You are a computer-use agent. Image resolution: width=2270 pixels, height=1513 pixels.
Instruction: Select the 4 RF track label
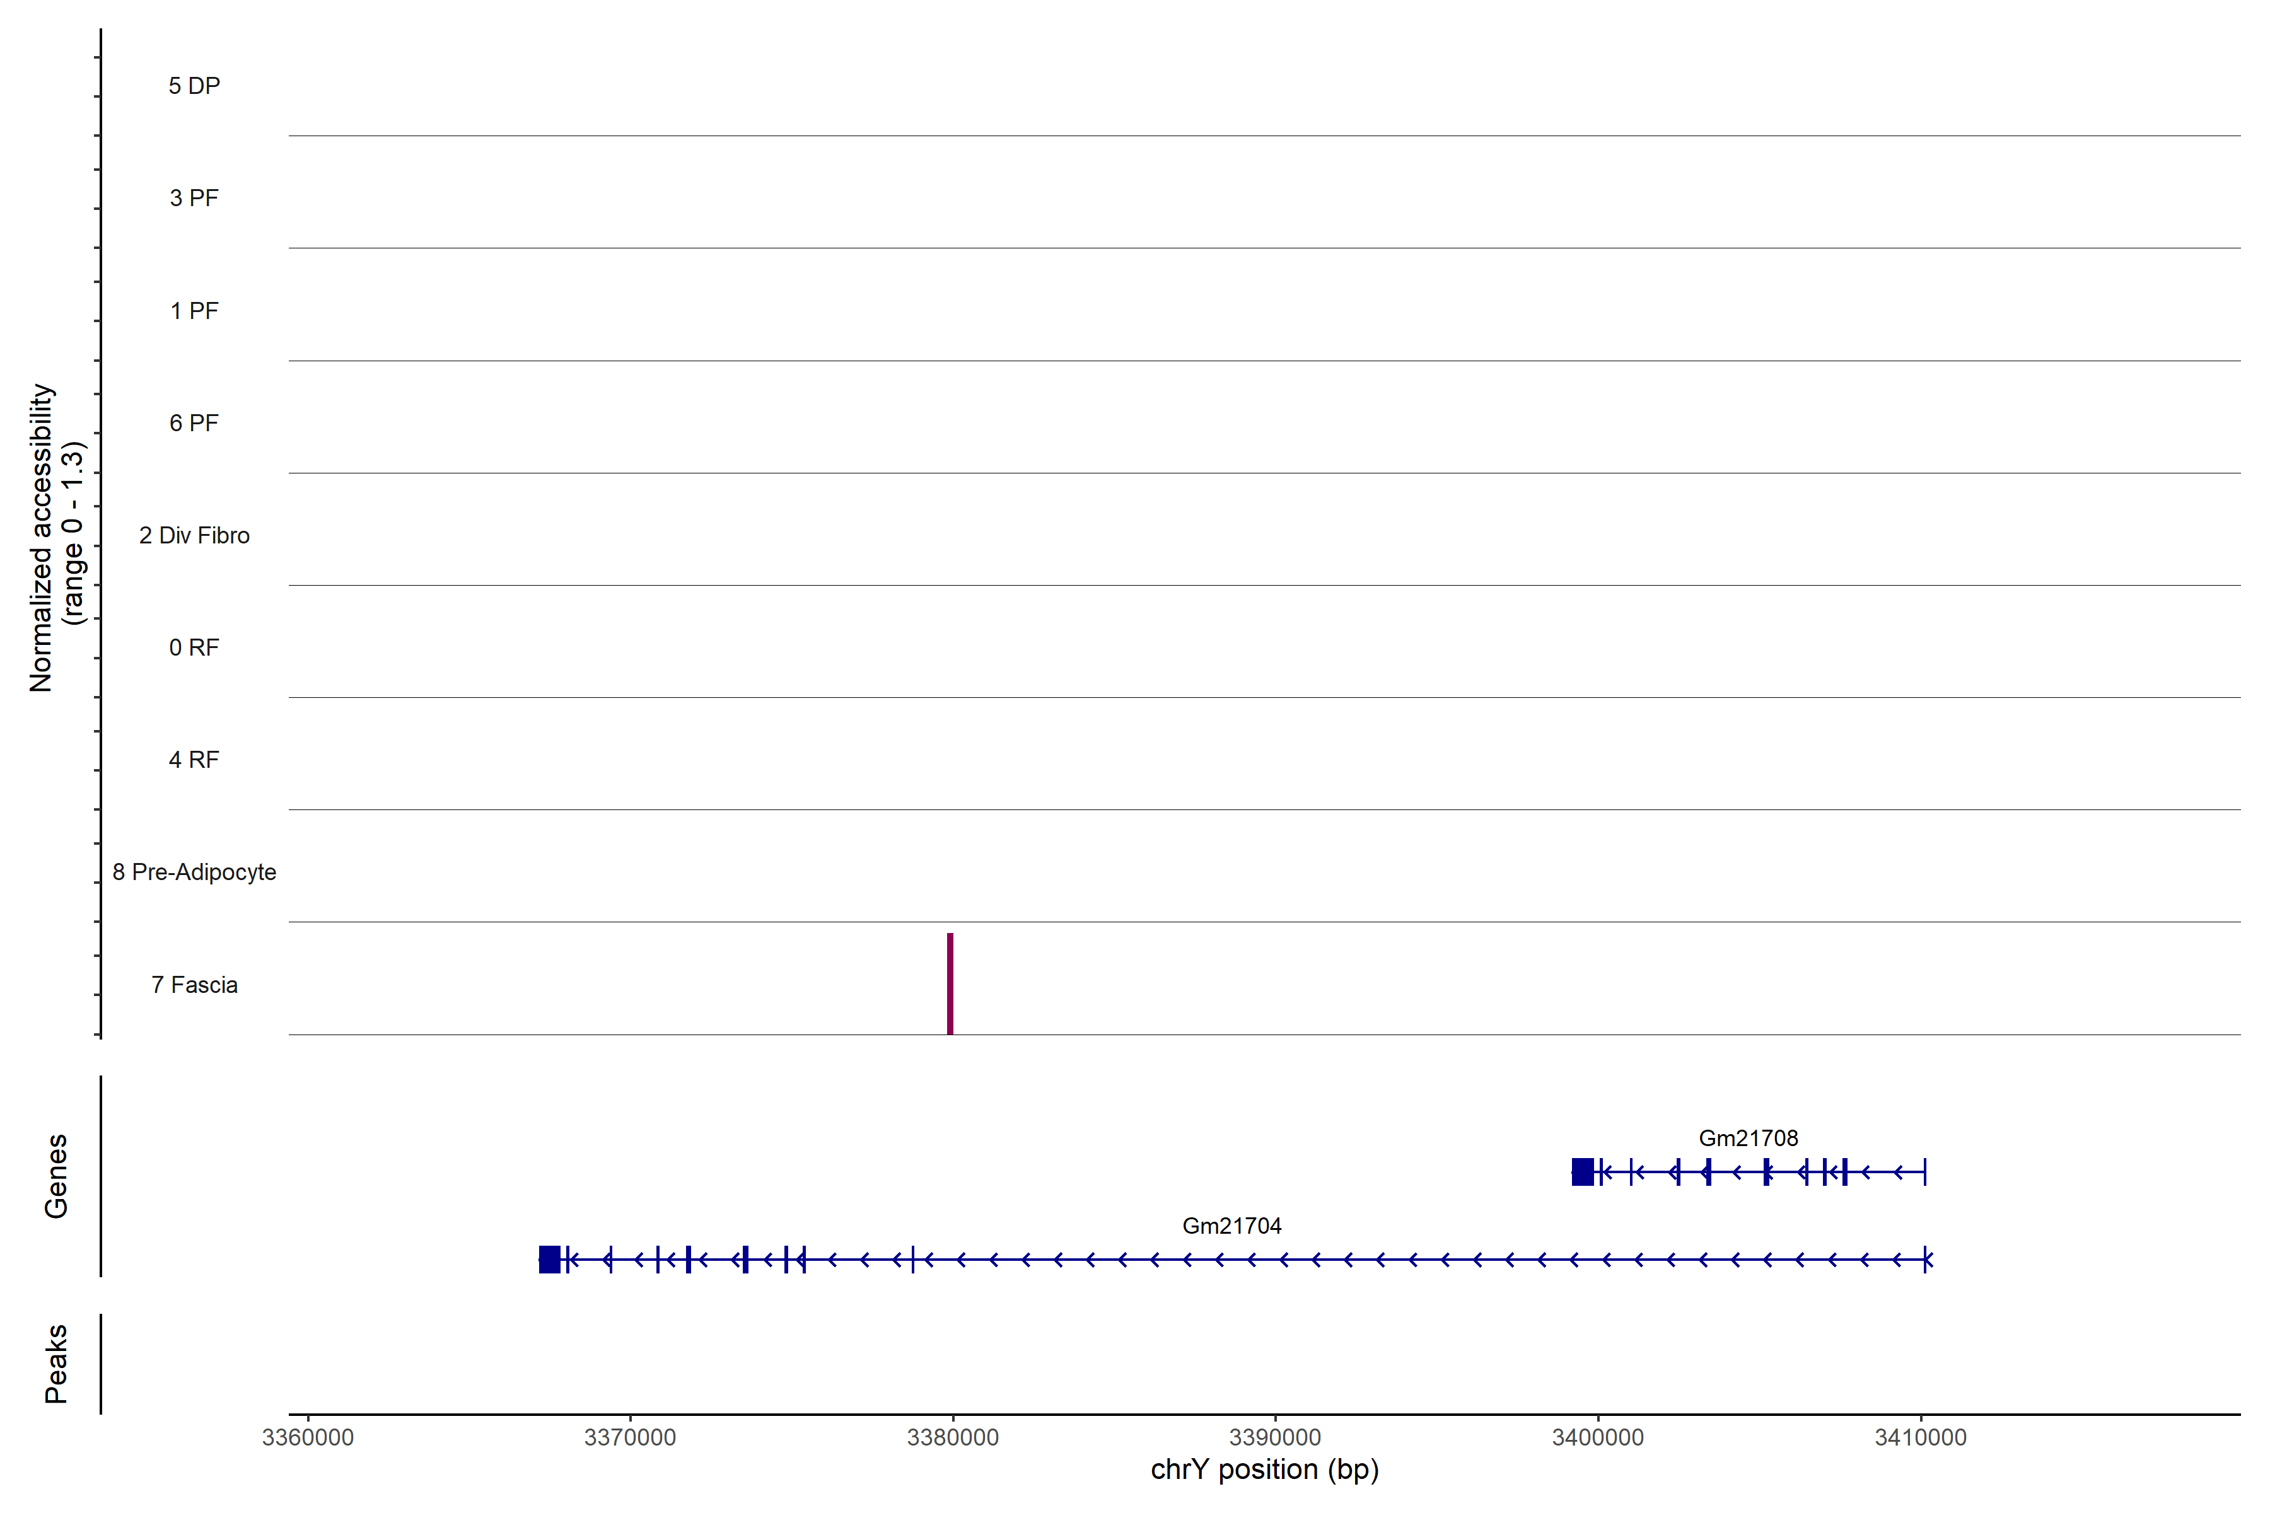point(194,760)
